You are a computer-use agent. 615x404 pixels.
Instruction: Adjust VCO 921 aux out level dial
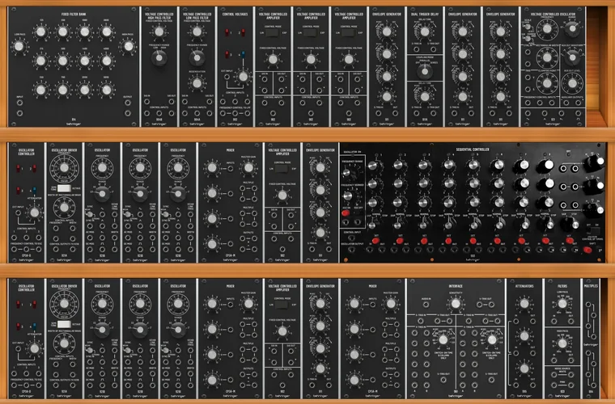[572, 83]
